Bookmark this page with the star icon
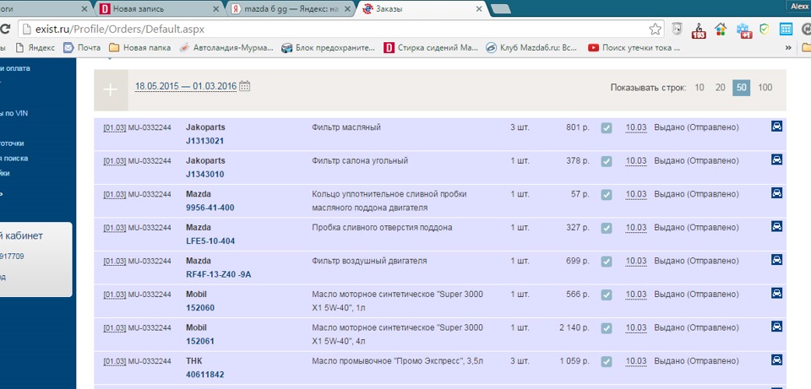The width and height of the screenshot is (811, 389). click(x=655, y=30)
